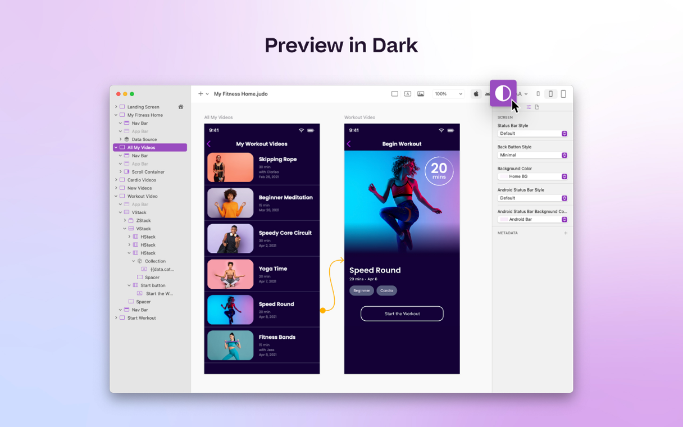Click the Fitness Bands list title
Image resolution: width=683 pixels, height=427 pixels.
[277, 337]
